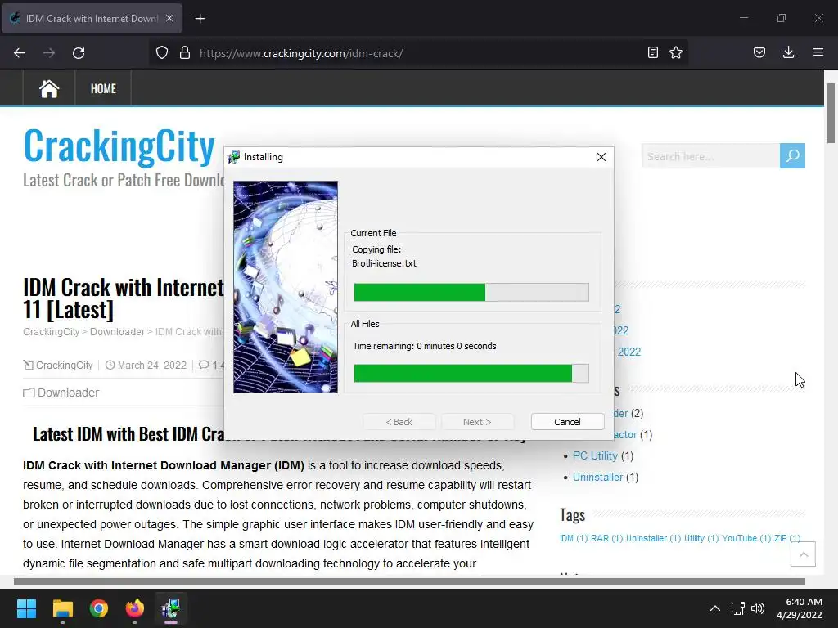Image resolution: width=838 pixels, height=628 pixels.
Task: Click the browser forward arrow
Action: (x=49, y=53)
